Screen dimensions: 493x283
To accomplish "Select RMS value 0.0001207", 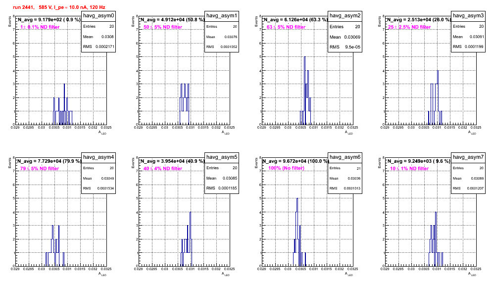I will (x=475, y=189).
